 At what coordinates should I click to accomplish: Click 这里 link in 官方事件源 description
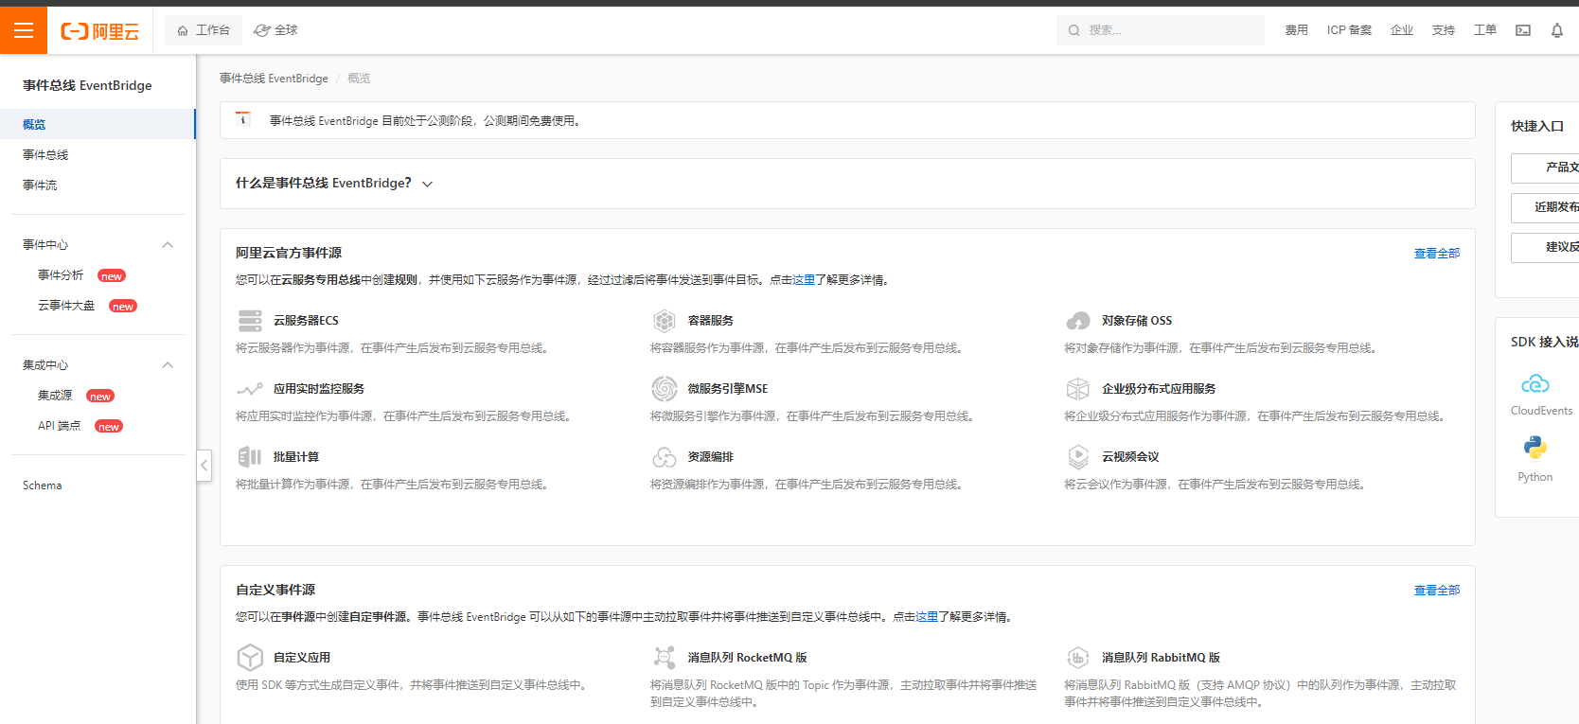pyautogui.click(x=804, y=280)
